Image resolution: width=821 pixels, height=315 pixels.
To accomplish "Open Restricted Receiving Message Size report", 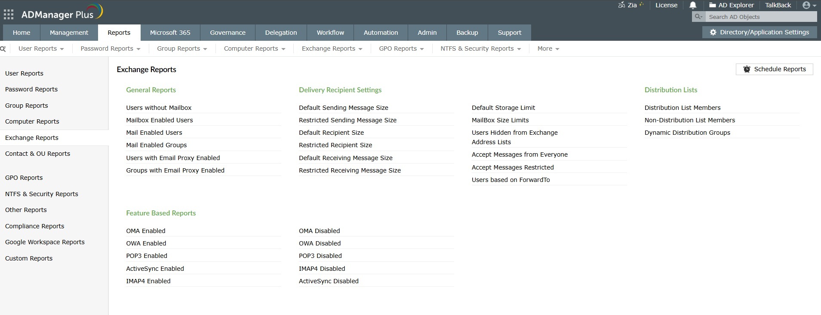I will pyautogui.click(x=350, y=170).
